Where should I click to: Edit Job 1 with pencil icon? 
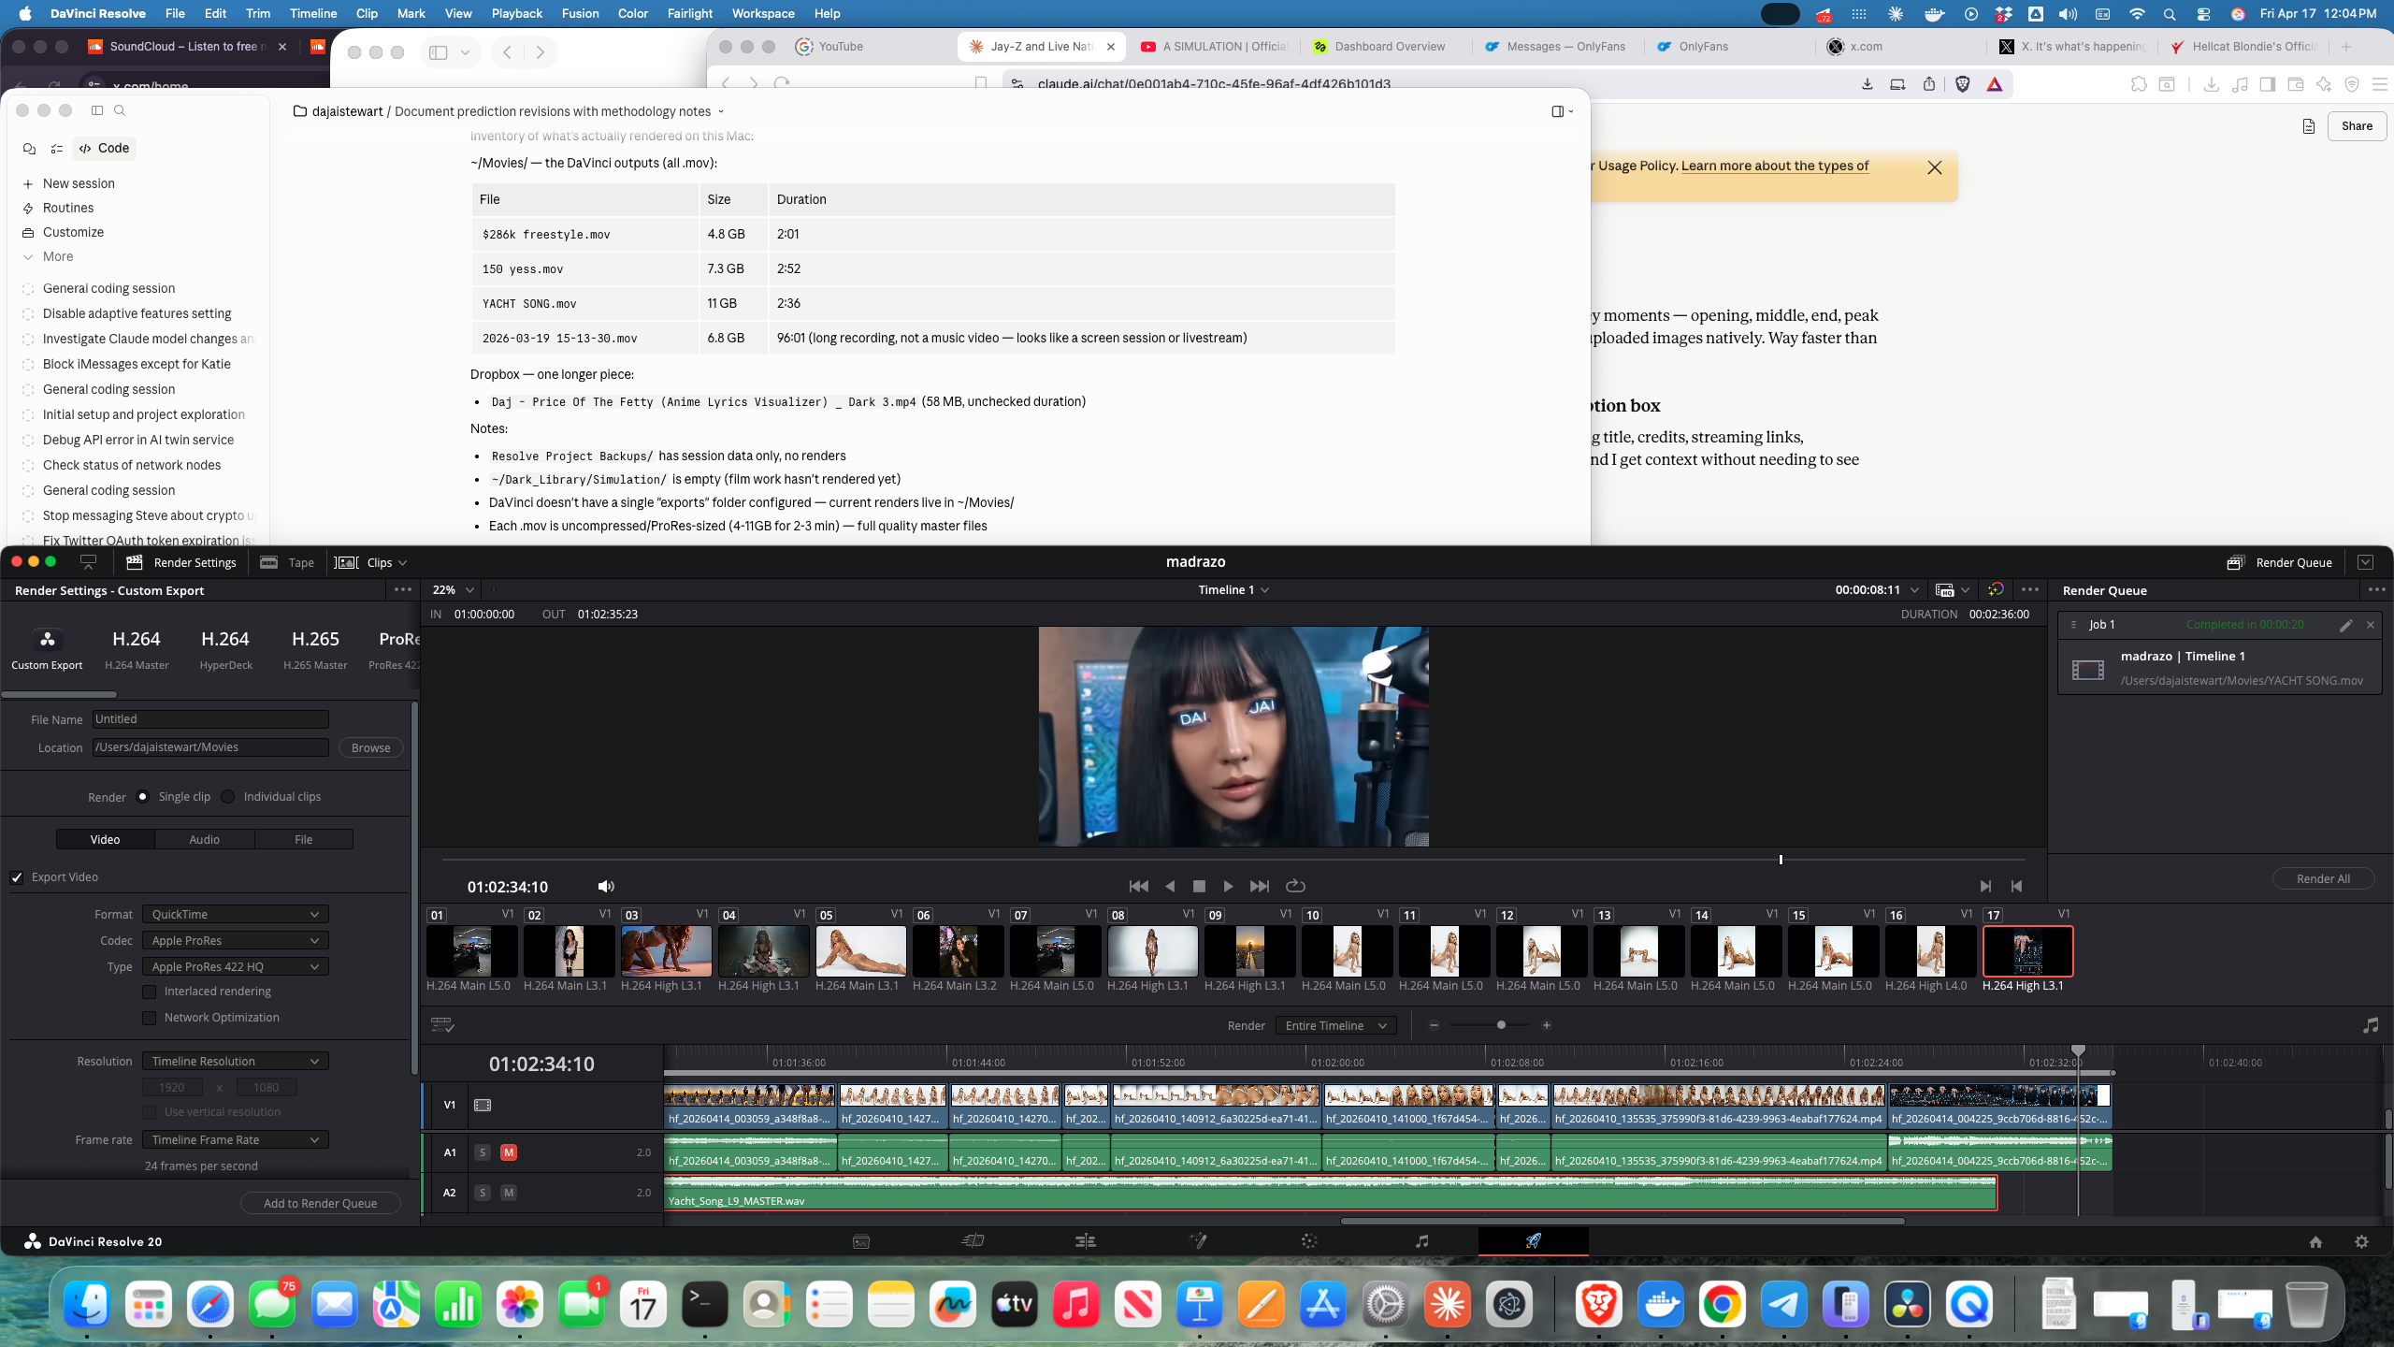pyautogui.click(x=2345, y=625)
